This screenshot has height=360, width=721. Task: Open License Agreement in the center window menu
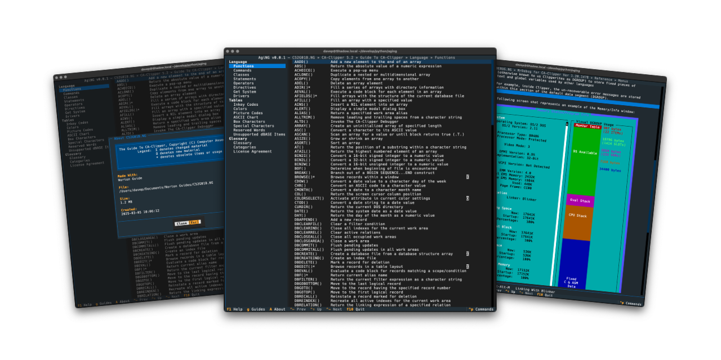pyautogui.click(x=252, y=151)
